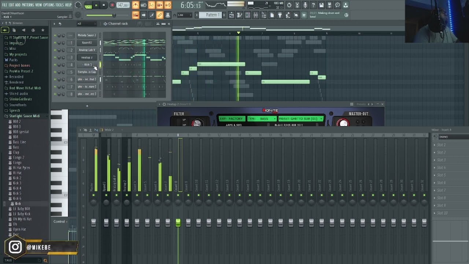
Task: Click the channel rack graph editor icon
Action: tap(158, 23)
